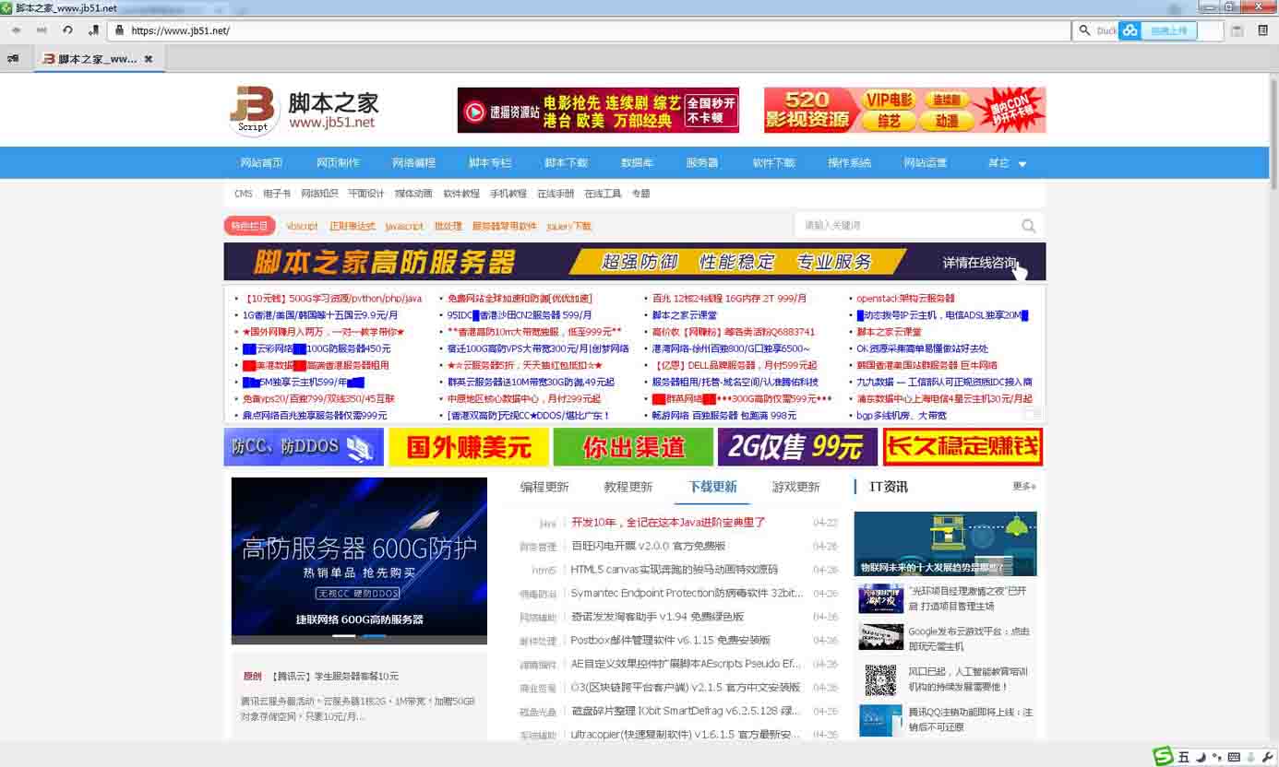Close the 脚本之家 browser tab
Screen dimensions: 1279x767
click(148, 59)
